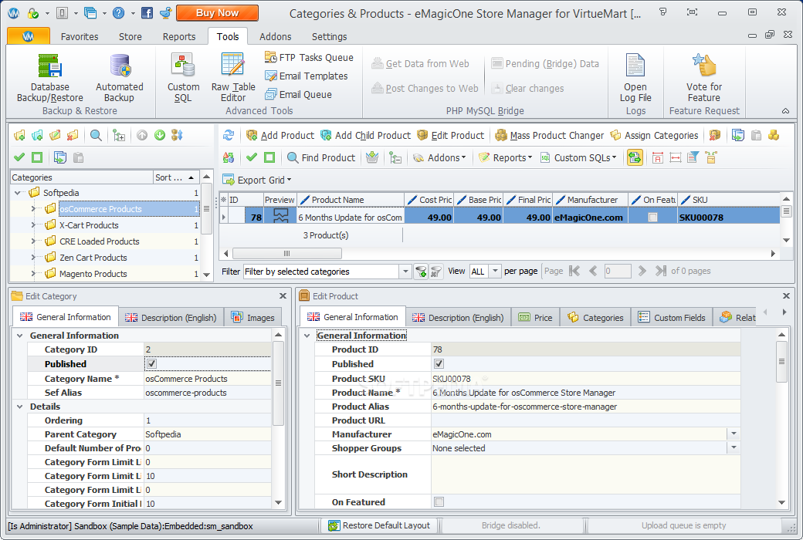The height and width of the screenshot is (540, 803).
Task: Click the Product URL field
Action: (585, 420)
